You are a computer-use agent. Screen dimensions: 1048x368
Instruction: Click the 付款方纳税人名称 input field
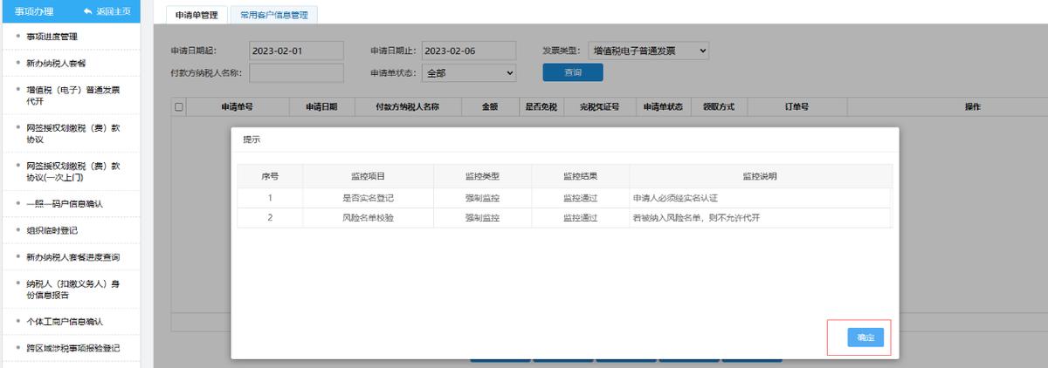[x=296, y=73]
